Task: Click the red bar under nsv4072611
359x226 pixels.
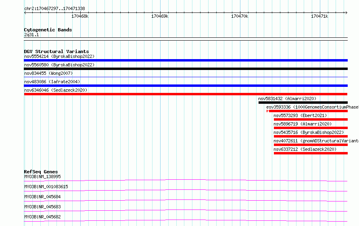Action: [x=311, y=145]
